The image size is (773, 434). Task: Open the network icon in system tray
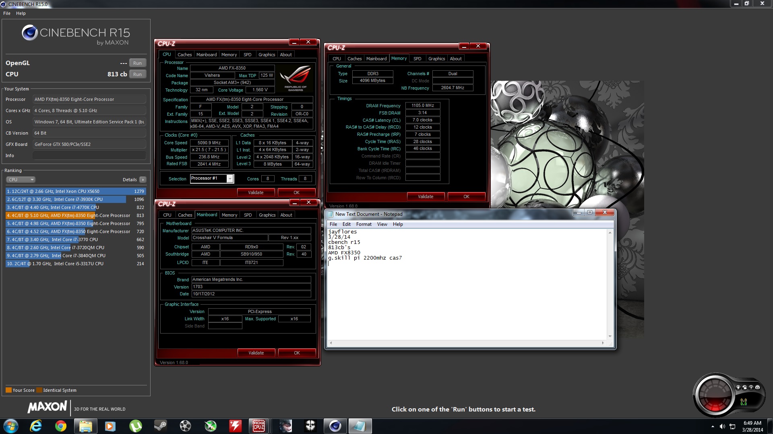point(732,426)
